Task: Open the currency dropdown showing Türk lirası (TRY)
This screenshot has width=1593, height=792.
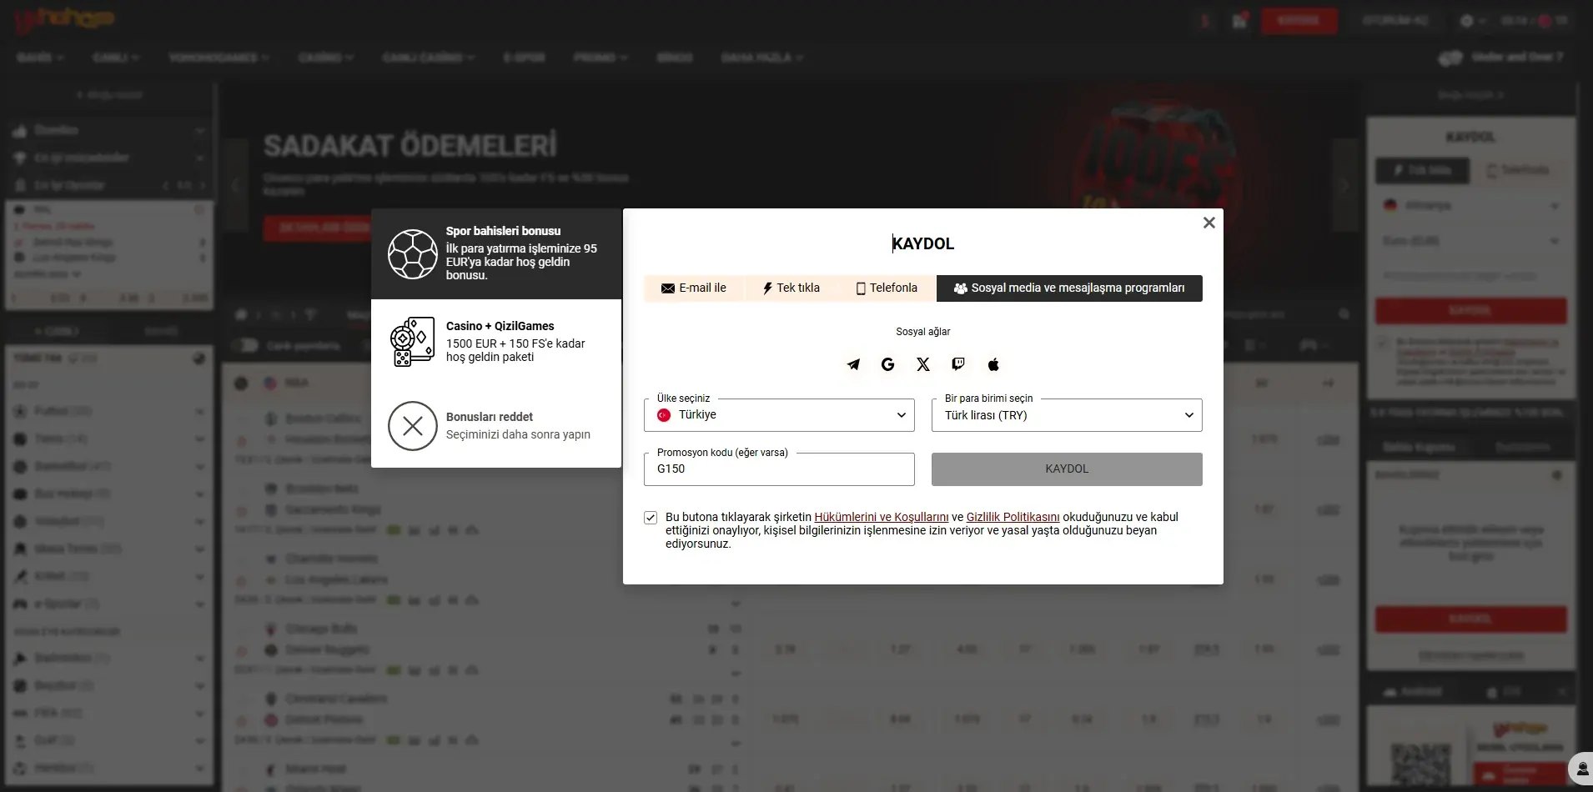Action: point(1067,415)
